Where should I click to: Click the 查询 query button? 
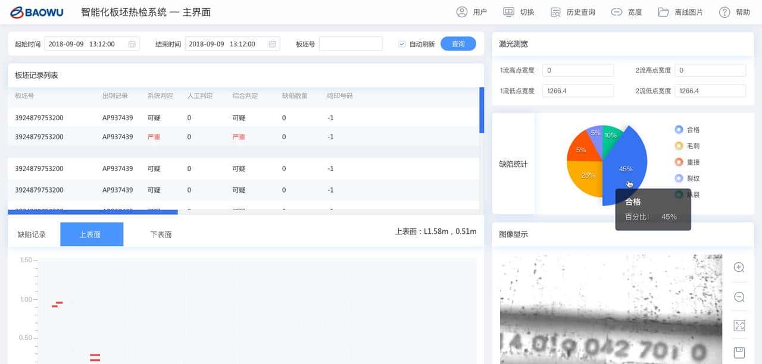coord(458,43)
